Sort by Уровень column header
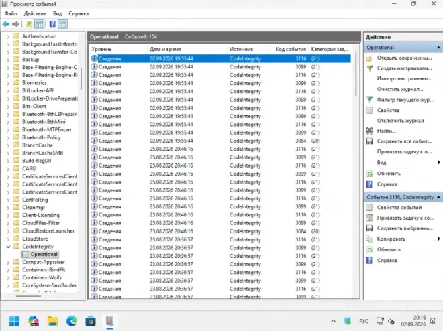 [118, 49]
